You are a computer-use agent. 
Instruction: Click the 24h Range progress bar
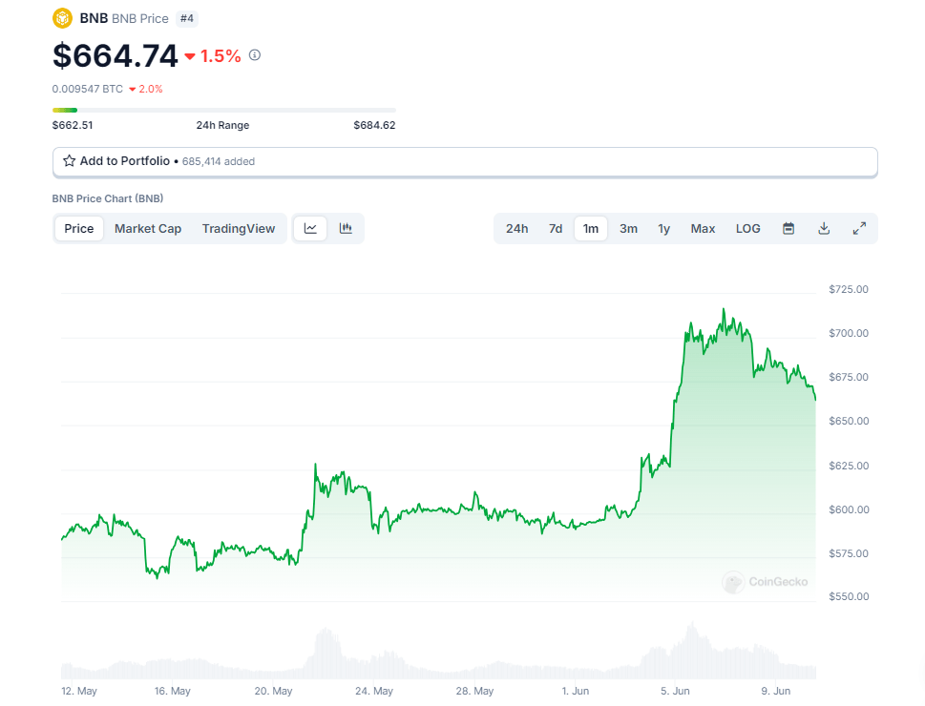coord(223,110)
